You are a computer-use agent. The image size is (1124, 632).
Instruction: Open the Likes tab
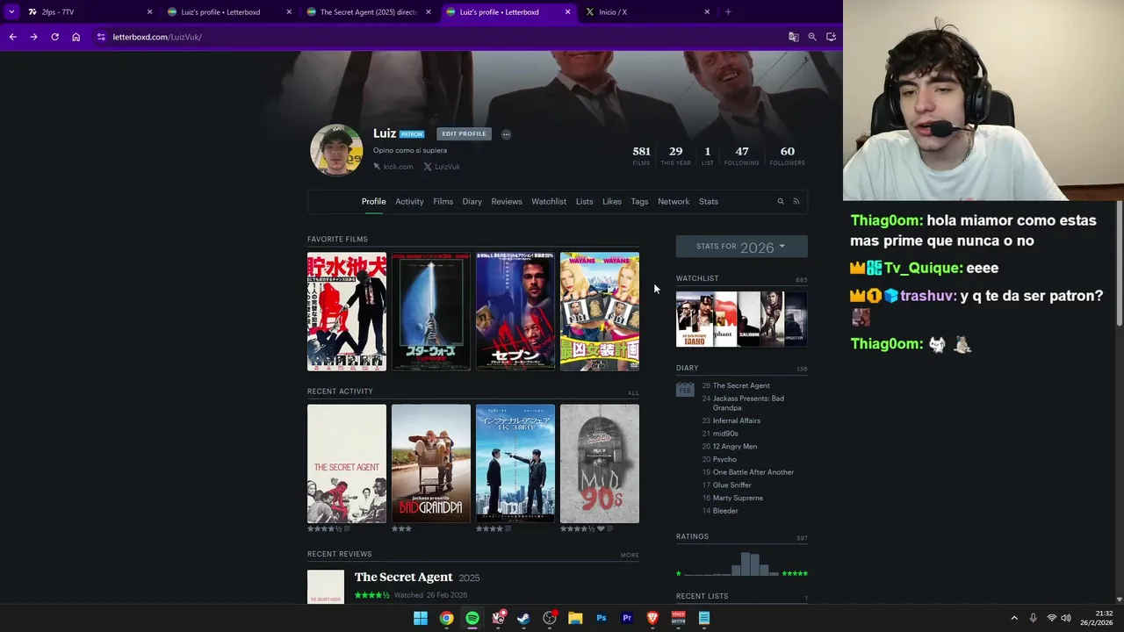[x=612, y=202]
